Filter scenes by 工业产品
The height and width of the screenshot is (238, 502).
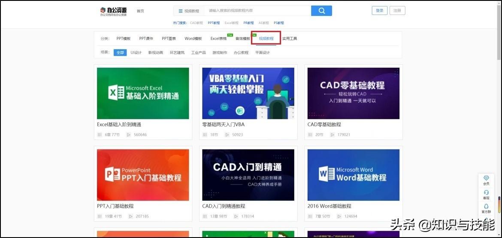pos(199,53)
